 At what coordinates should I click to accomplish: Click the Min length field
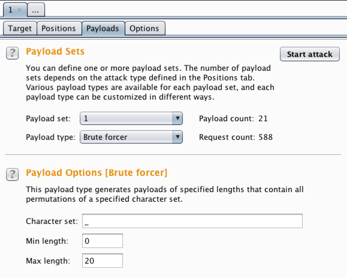[x=102, y=241]
